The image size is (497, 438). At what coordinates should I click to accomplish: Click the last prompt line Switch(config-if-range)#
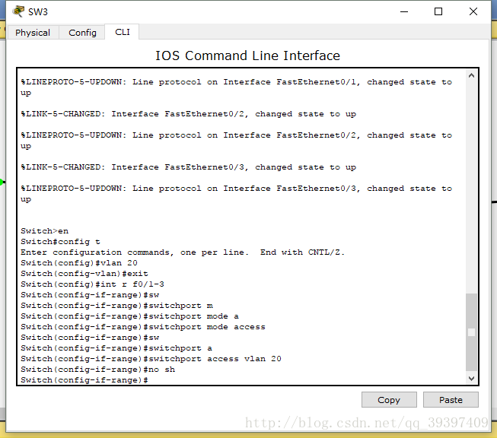click(x=84, y=380)
